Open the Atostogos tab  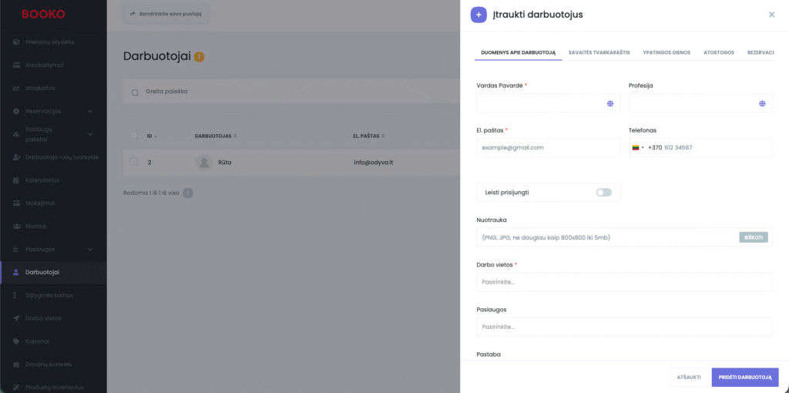tap(718, 52)
